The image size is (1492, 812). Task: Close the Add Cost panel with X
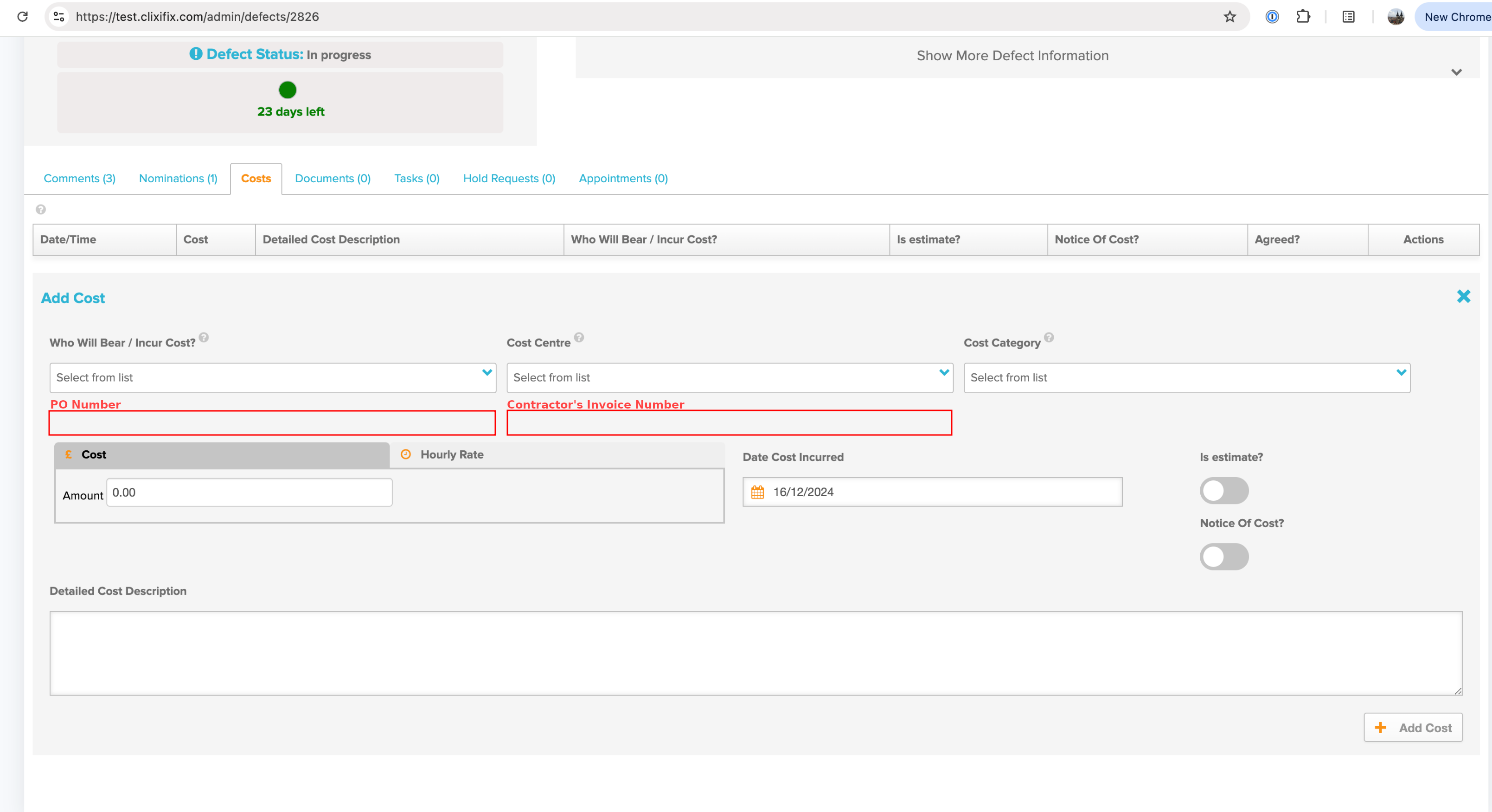tap(1463, 296)
